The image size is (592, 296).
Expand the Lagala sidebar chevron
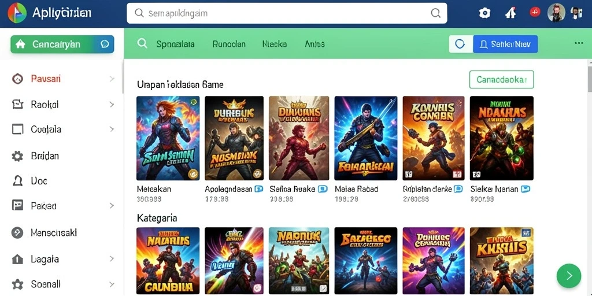112,259
